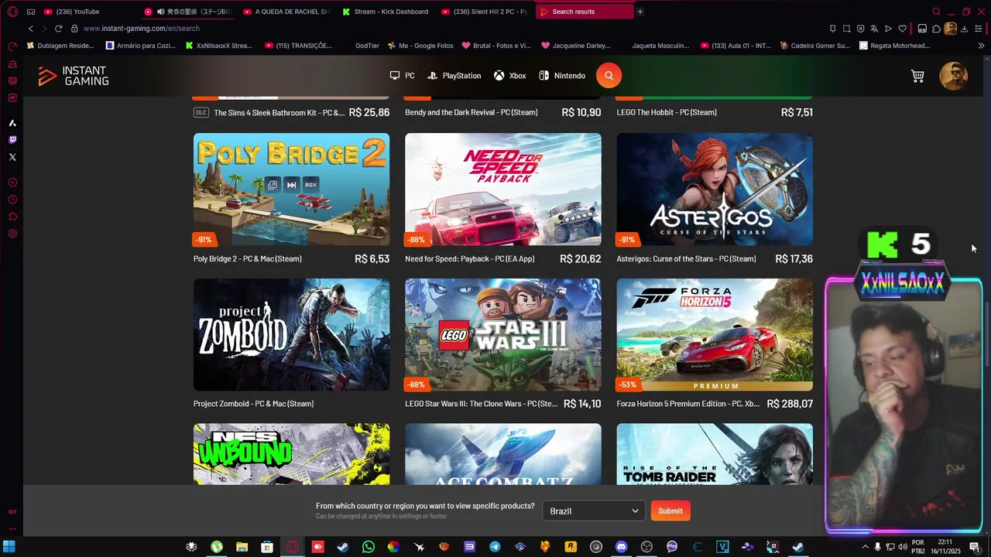Open a new tab with the plus button
The width and height of the screenshot is (991, 557).
click(640, 12)
